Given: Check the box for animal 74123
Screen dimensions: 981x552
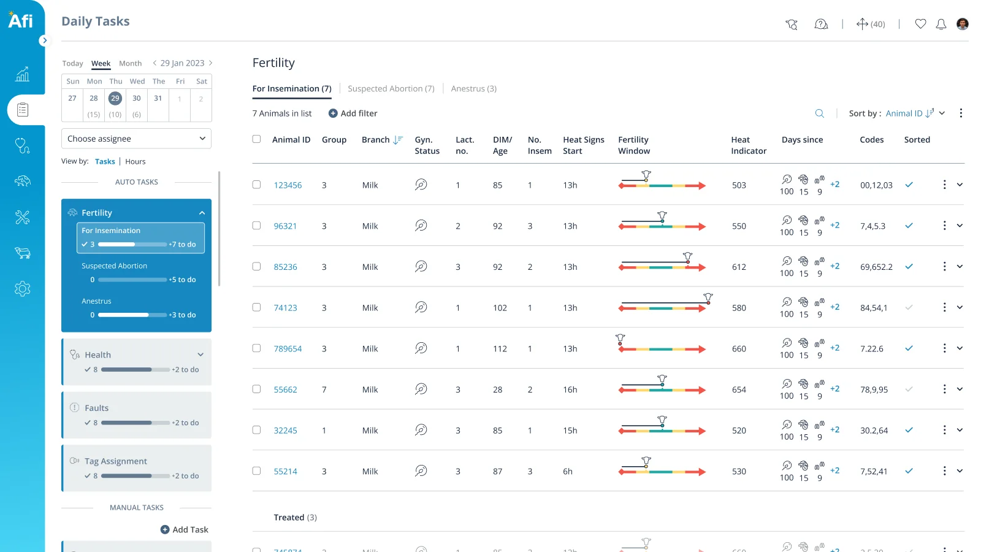Looking at the screenshot, I should 256,307.
